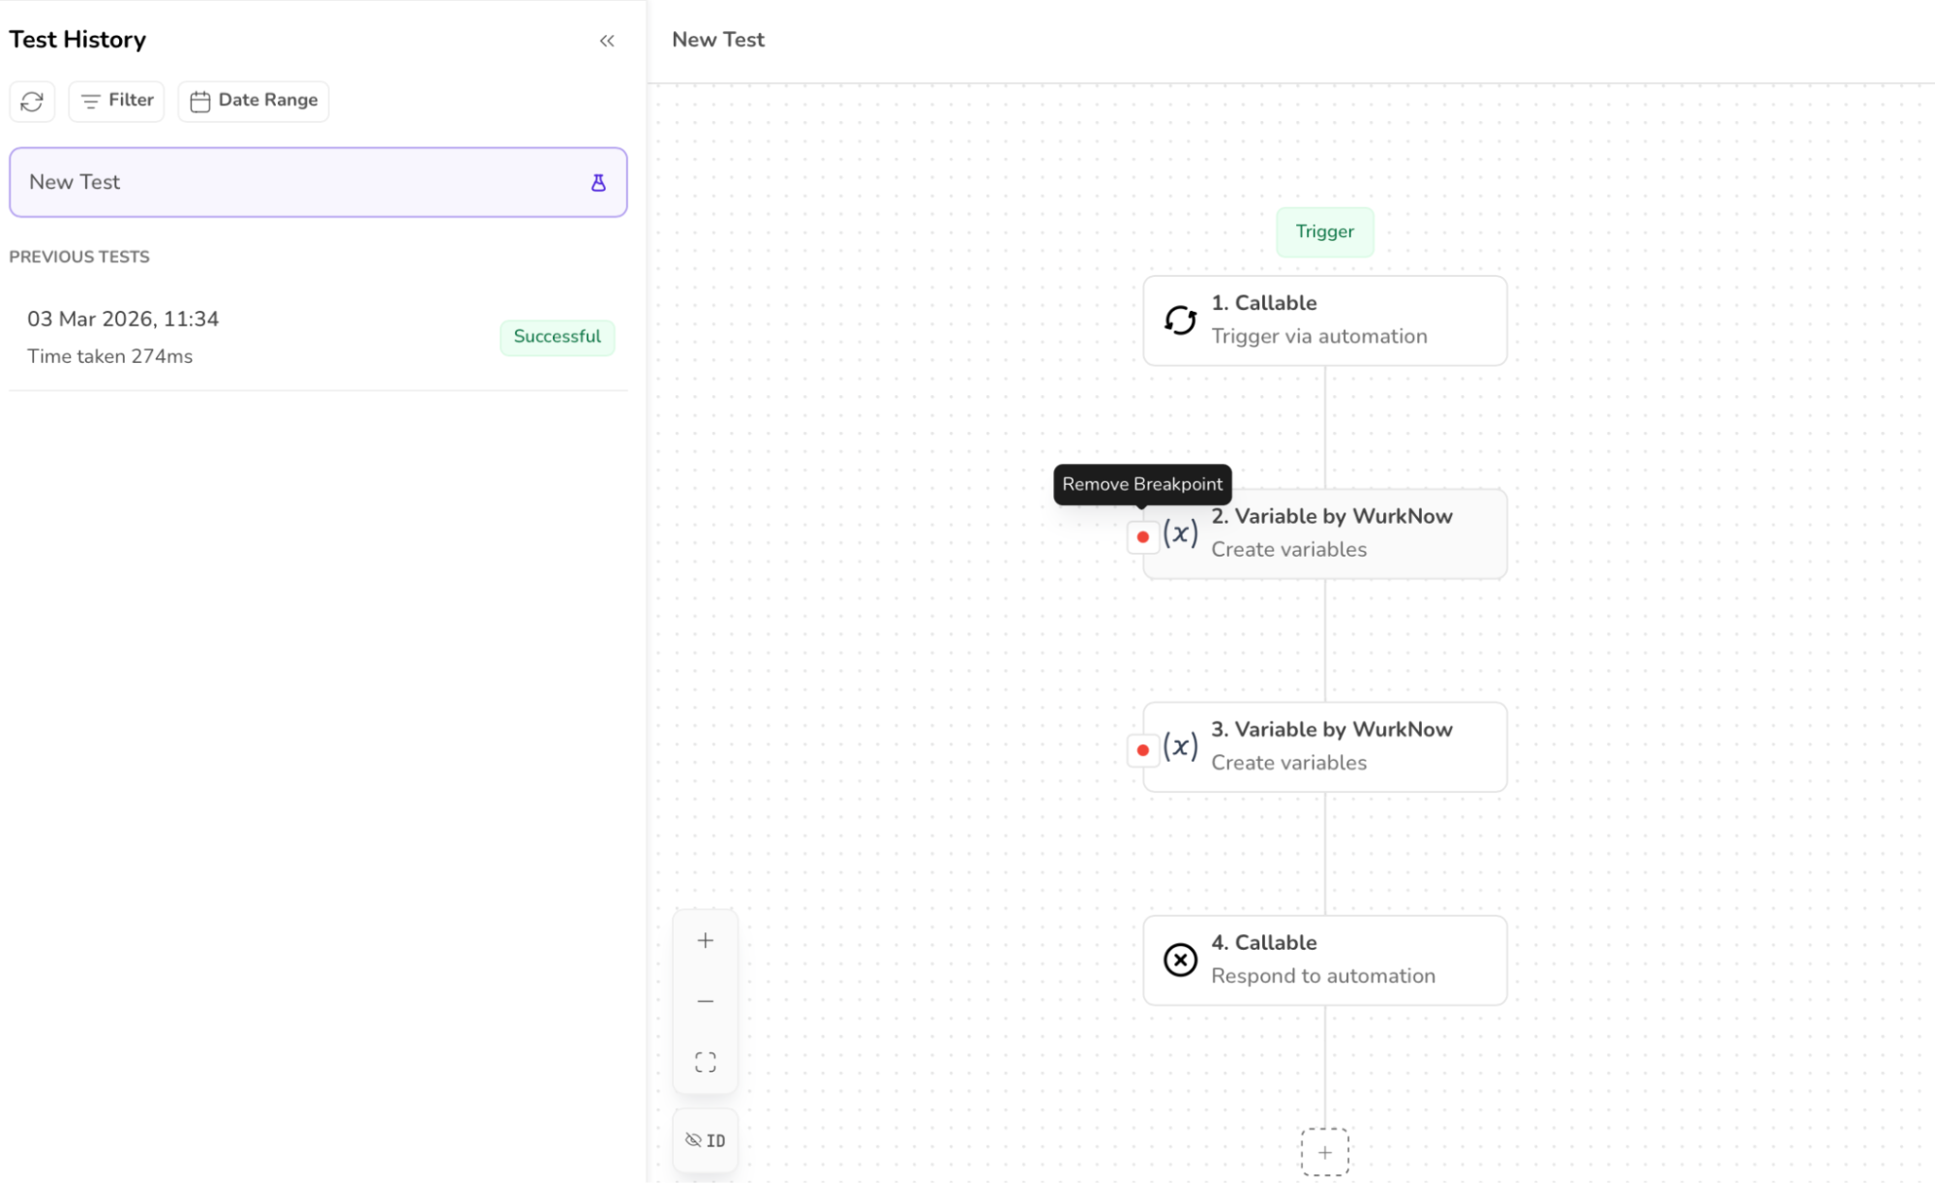Click step 2 variable (x) icon
The height and width of the screenshot is (1184, 1935).
1180,533
